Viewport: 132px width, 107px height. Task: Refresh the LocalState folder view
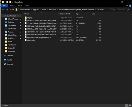114,10
